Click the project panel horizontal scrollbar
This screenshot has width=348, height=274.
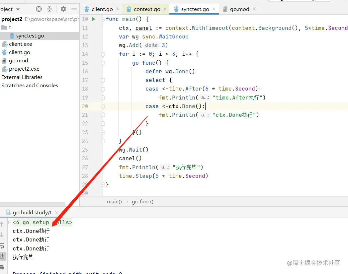[33, 204]
